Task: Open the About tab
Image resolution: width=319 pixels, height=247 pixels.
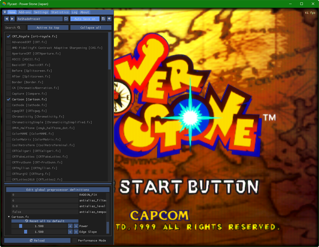Action: click(x=85, y=12)
